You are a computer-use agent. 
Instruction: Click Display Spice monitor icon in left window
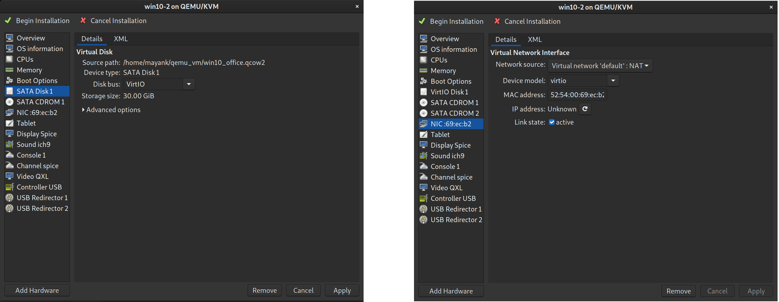[x=10, y=134]
